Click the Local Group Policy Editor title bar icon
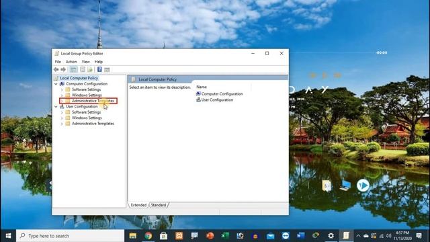This screenshot has width=430, height=242. tap(56, 54)
